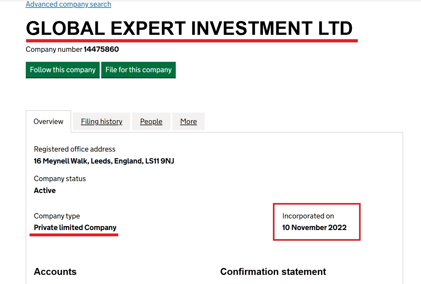This screenshot has width=421, height=284.
Task: Click the GLOBAL EXPERT INVESTMENT LTD heading
Action: (x=189, y=29)
